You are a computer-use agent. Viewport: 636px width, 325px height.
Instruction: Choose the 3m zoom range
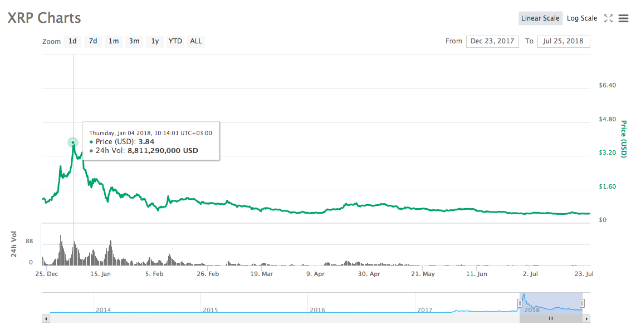(134, 41)
